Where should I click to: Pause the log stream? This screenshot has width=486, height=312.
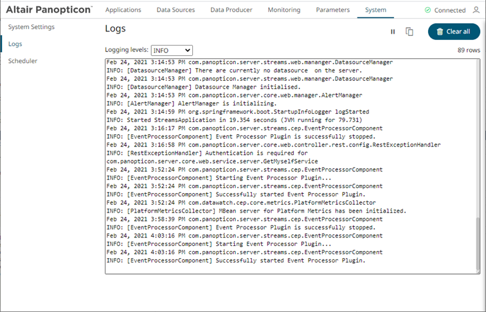tap(393, 31)
